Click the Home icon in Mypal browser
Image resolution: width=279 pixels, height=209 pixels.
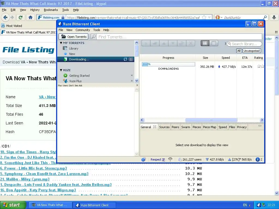click(31, 17)
